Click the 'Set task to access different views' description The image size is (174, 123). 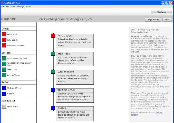pos(75,61)
